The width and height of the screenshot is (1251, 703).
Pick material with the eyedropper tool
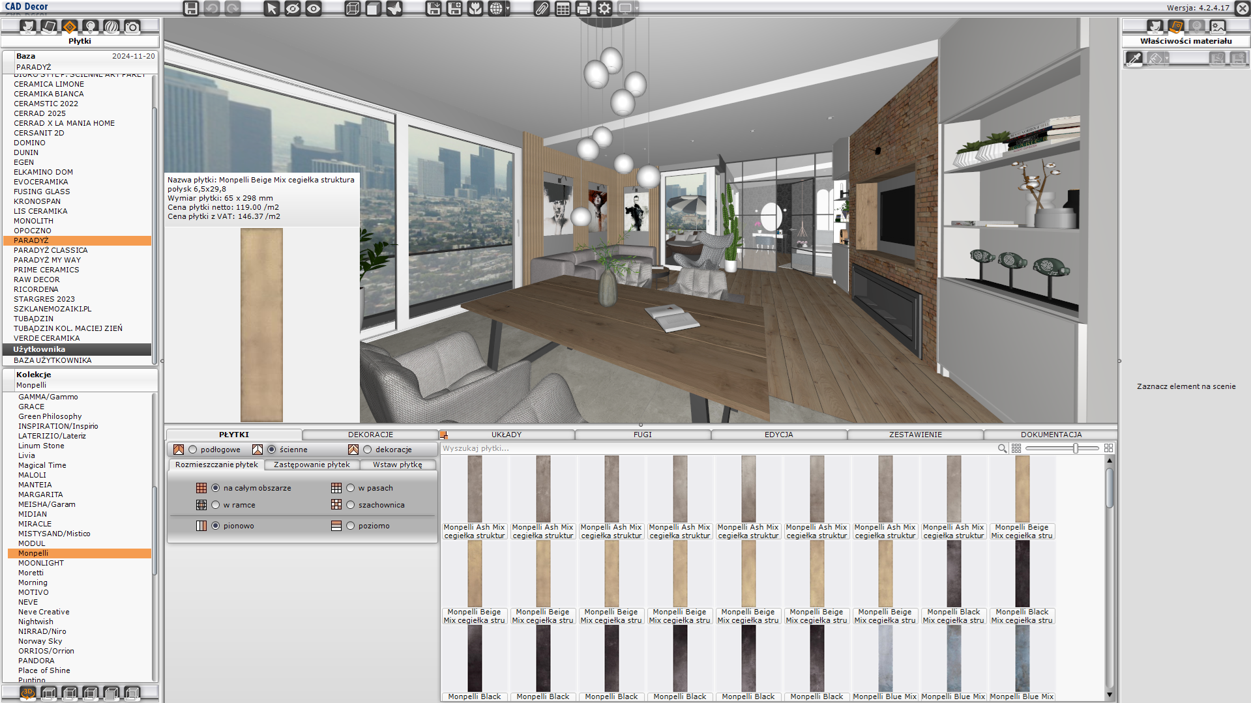pos(1134,59)
